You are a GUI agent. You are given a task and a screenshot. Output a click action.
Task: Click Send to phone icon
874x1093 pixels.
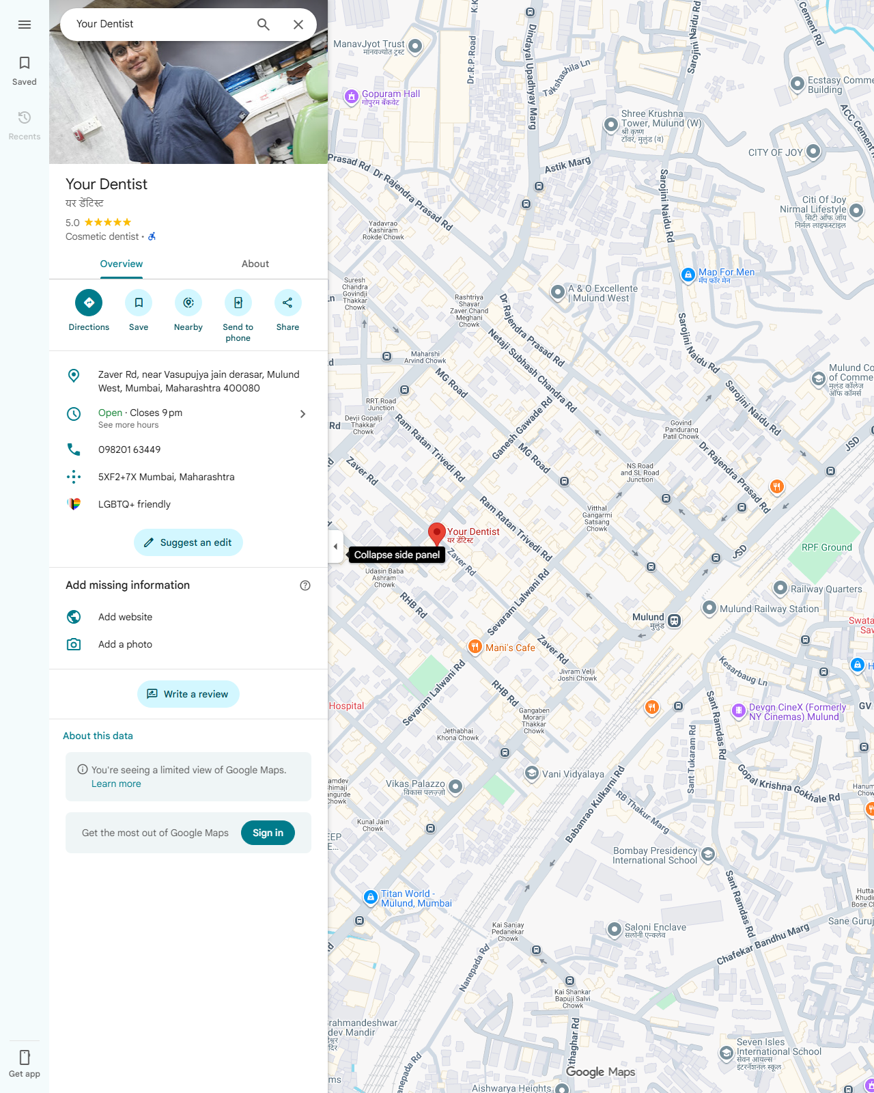(x=238, y=303)
